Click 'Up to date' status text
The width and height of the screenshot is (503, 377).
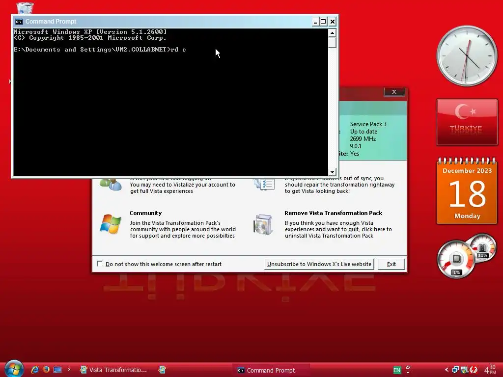click(x=363, y=132)
